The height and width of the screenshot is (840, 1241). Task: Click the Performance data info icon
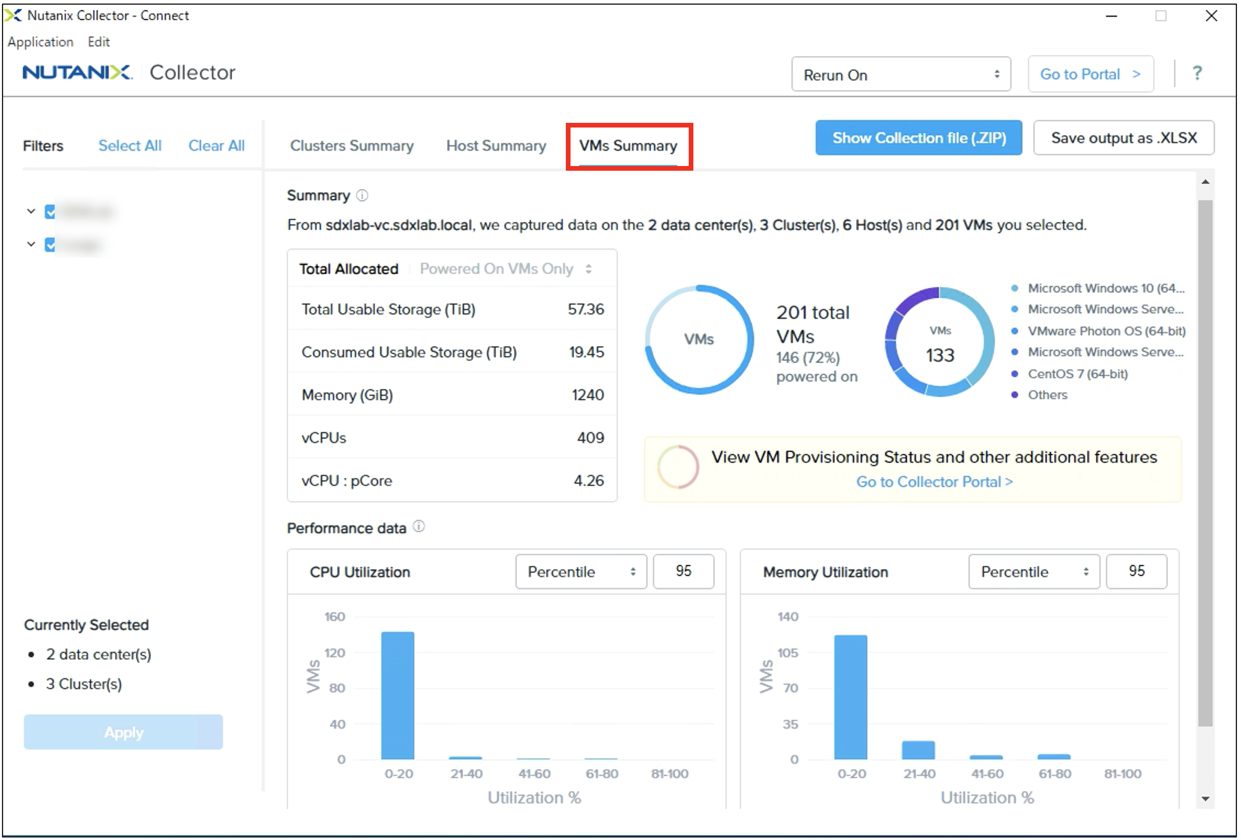pos(419,527)
